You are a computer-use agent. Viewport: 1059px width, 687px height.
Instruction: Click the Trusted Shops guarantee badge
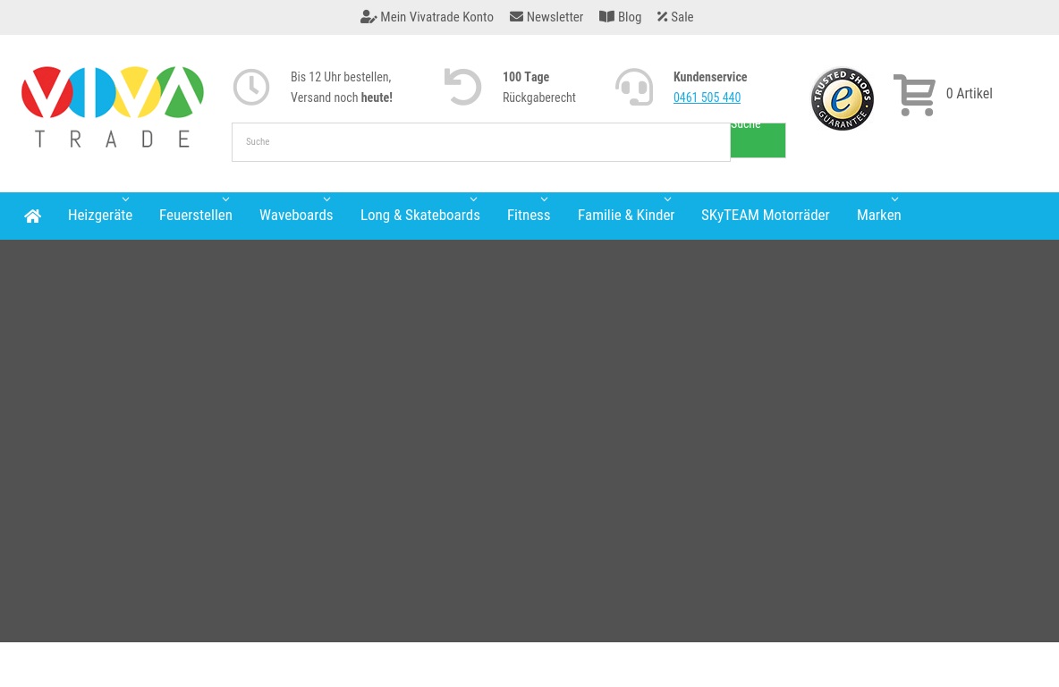(842, 99)
